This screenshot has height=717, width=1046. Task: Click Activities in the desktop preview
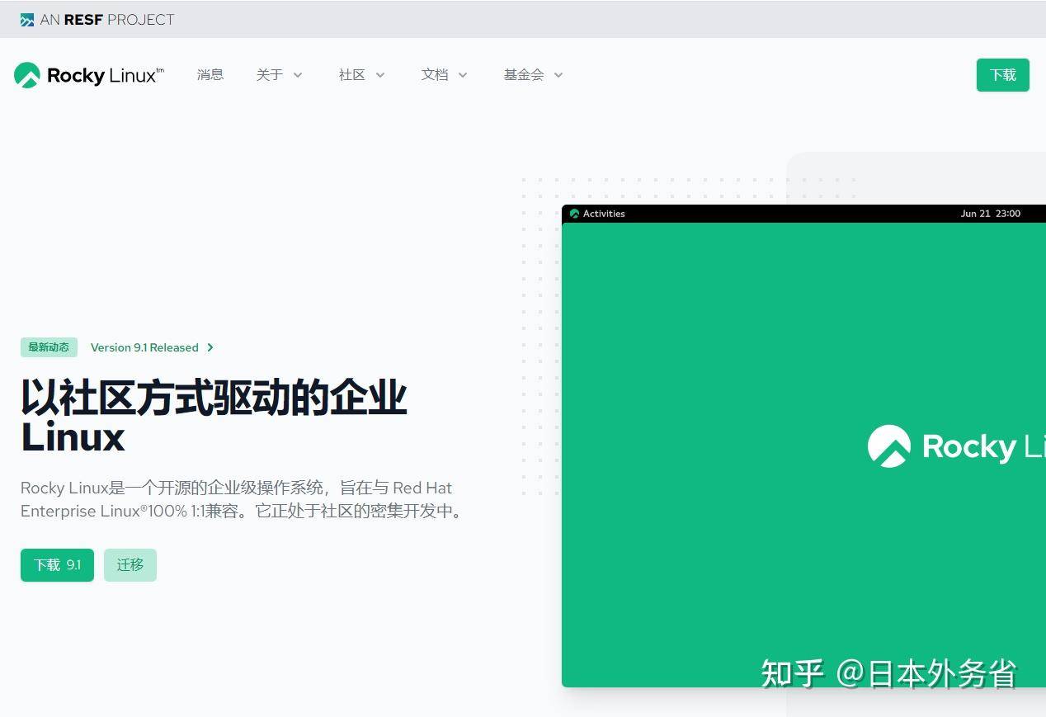click(604, 214)
